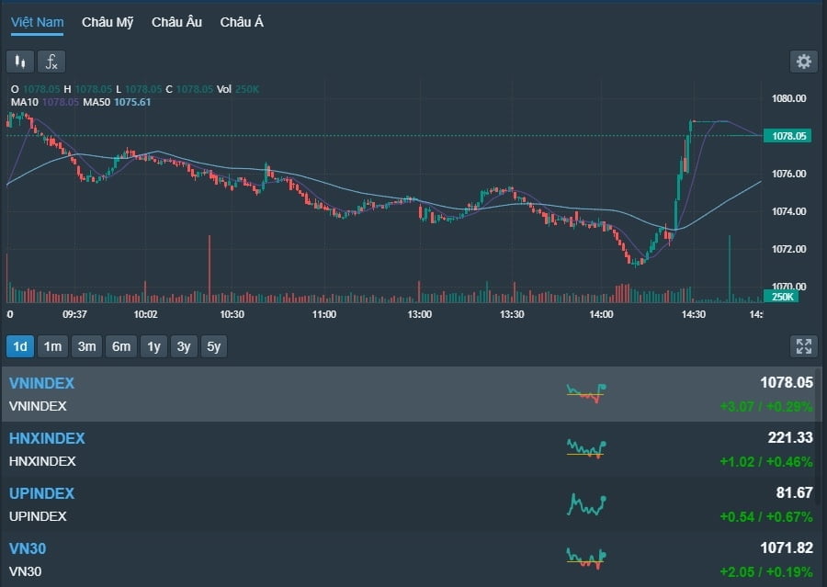827x587 pixels.
Task: Click the UPINDEX value 81.67
Action: (794, 492)
